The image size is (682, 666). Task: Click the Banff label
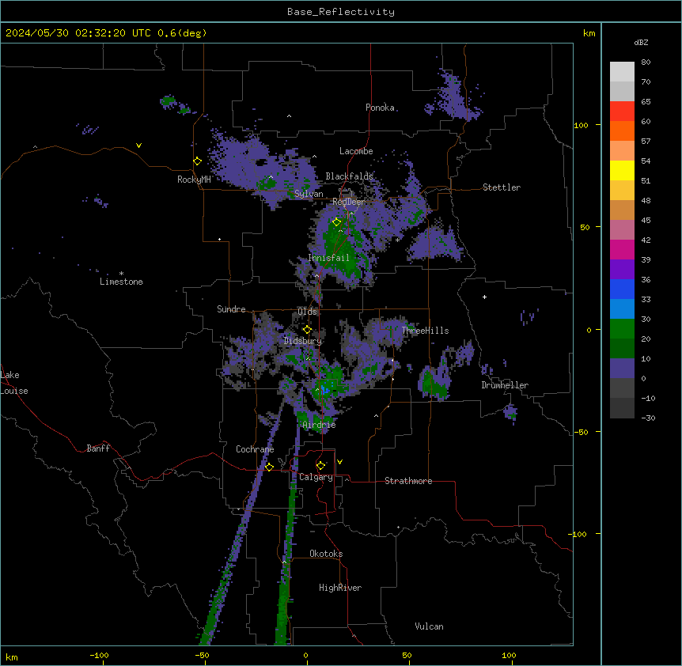pos(98,448)
